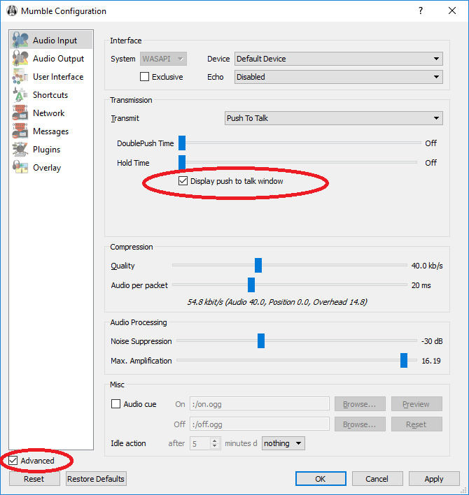469x495 pixels.
Task: Expand the Idle action dropdown
Action: click(x=283, y=443)
